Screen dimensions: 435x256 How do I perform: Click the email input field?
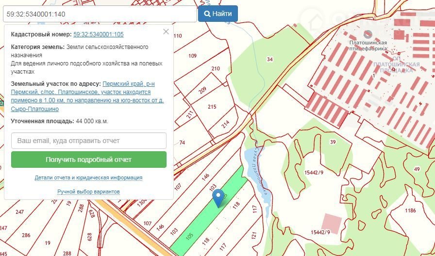click(x=89, y=141)
